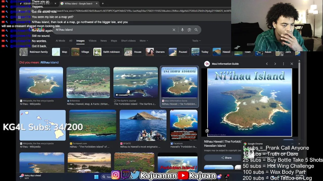Search inside image with lens icon on preview
Screen dimensions: 323x181
tap(207, 131)
